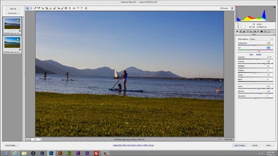Toggle highlight clipping warning in histogram

pyautogui.click(x=275, y=7)
